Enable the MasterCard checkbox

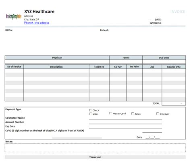pos(110,113)
